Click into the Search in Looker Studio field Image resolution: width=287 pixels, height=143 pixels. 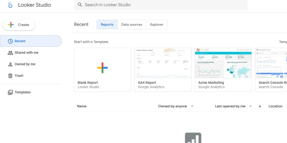tap(161, 5)
